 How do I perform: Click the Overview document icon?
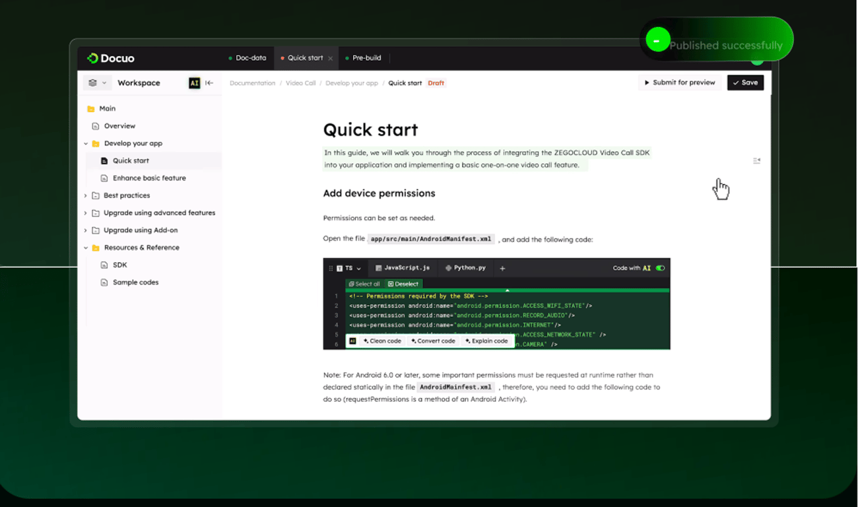click(96, 126)
